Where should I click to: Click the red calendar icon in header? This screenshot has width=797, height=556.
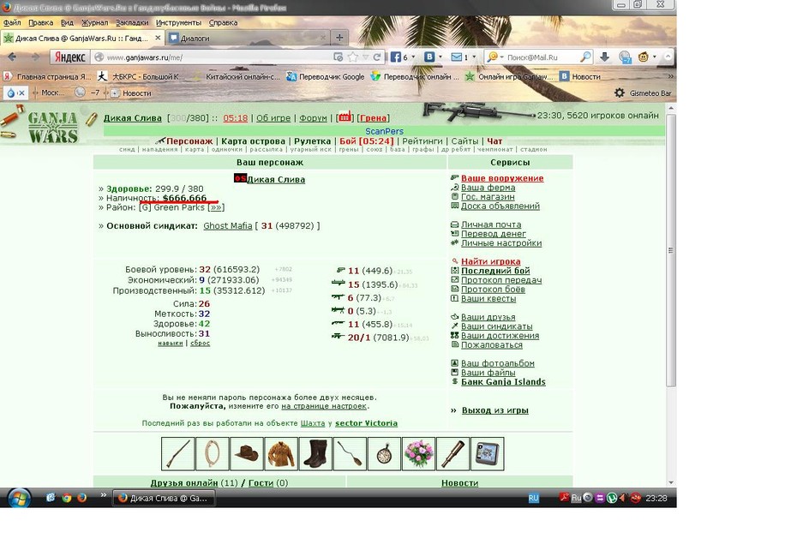click(345, 117)
